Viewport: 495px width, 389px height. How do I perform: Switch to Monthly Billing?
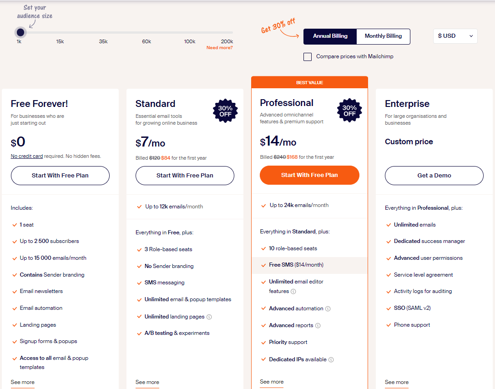pyautogui.click(x=383, y=36)
